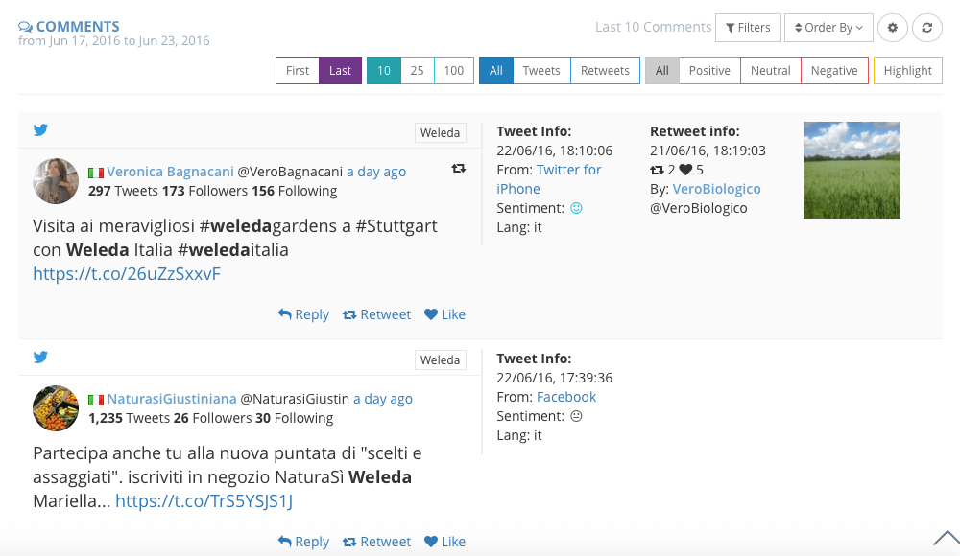Click the heart likes icon in Retweet info

click(685, 170)
